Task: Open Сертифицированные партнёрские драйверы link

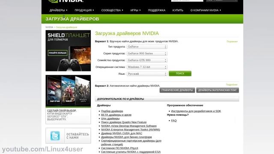Action: [131, 142]
